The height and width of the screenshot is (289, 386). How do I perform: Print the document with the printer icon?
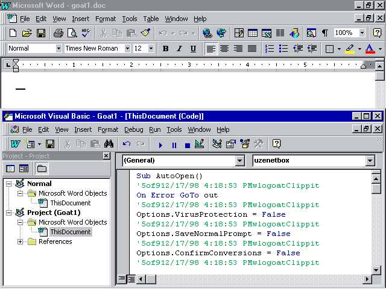(59, 33)
